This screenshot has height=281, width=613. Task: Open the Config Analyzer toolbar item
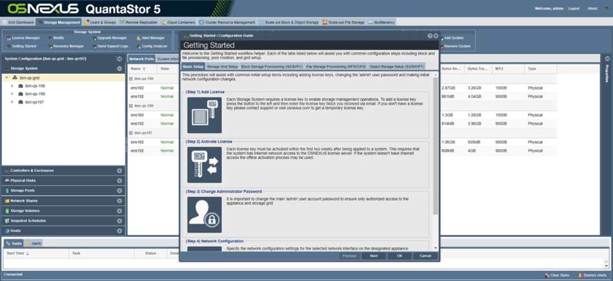pos(152,46)
